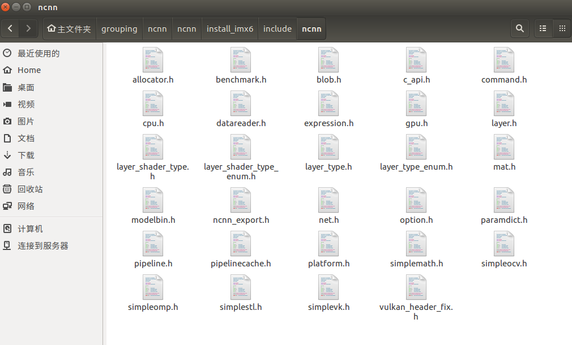Select the modelbin.h file icon
This screenshot has width=572, height=345.
click(x=153, y=200)
